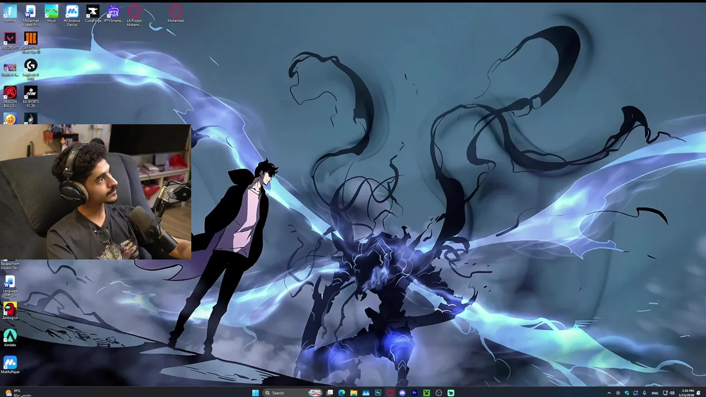
Task: Select the Aimlabs desktop shortcut
Action: [10, 338]
